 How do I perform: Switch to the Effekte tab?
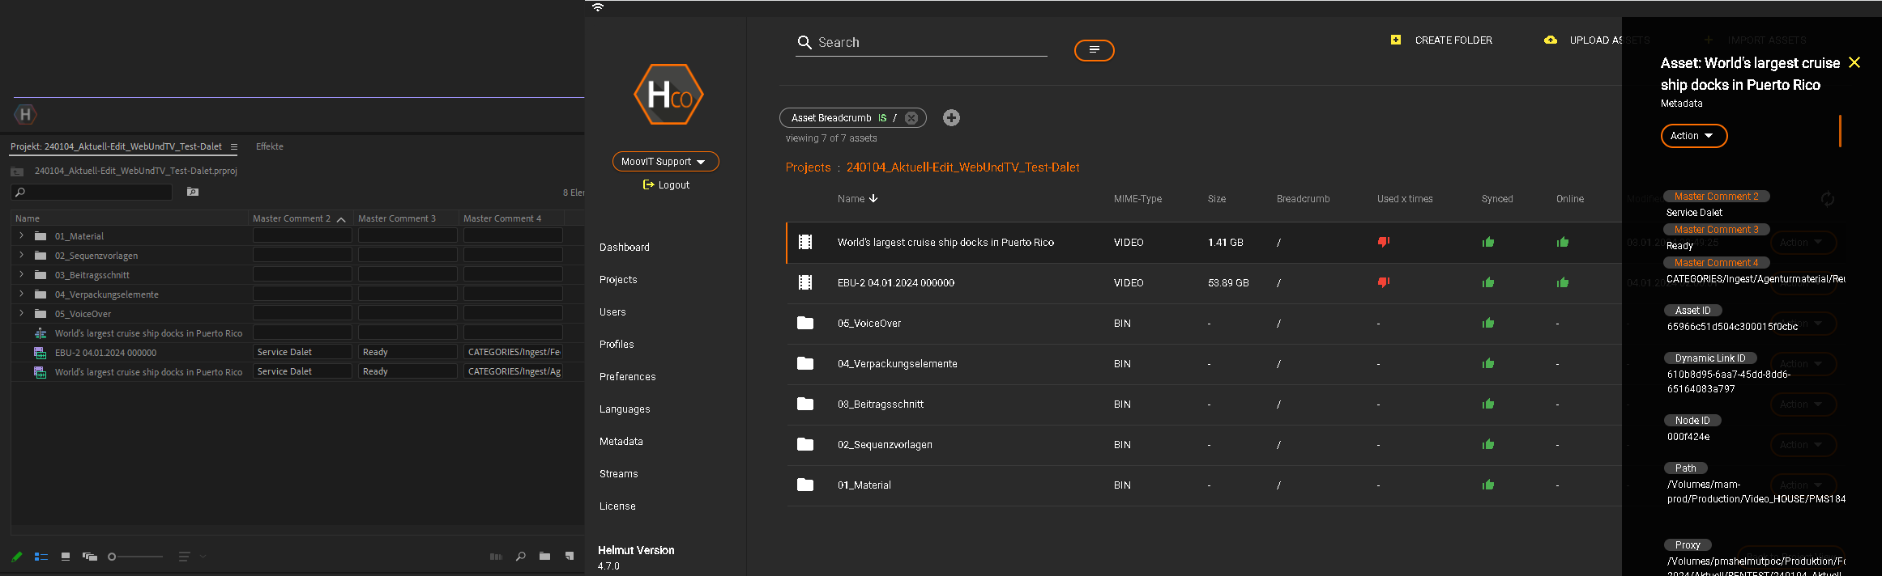[270, 146]
